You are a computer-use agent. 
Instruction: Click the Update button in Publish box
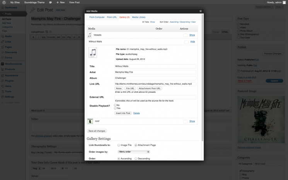tap(274, 81)
